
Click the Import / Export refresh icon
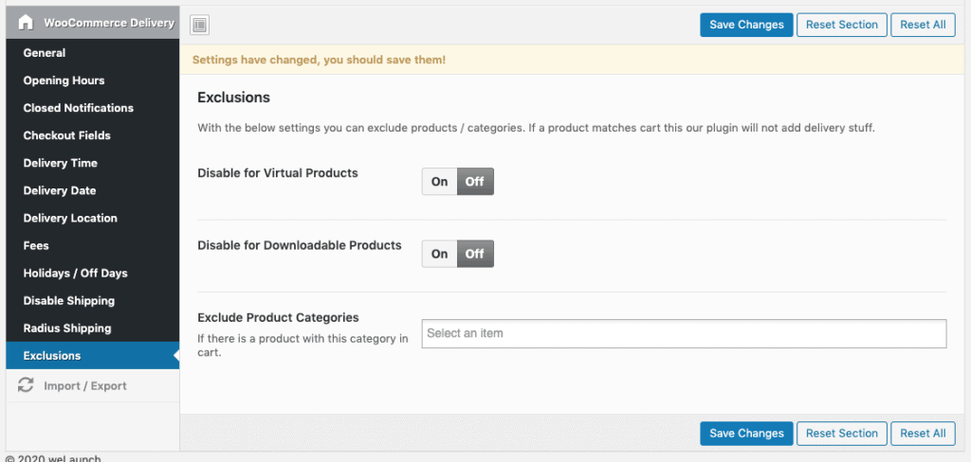(26, 385)
